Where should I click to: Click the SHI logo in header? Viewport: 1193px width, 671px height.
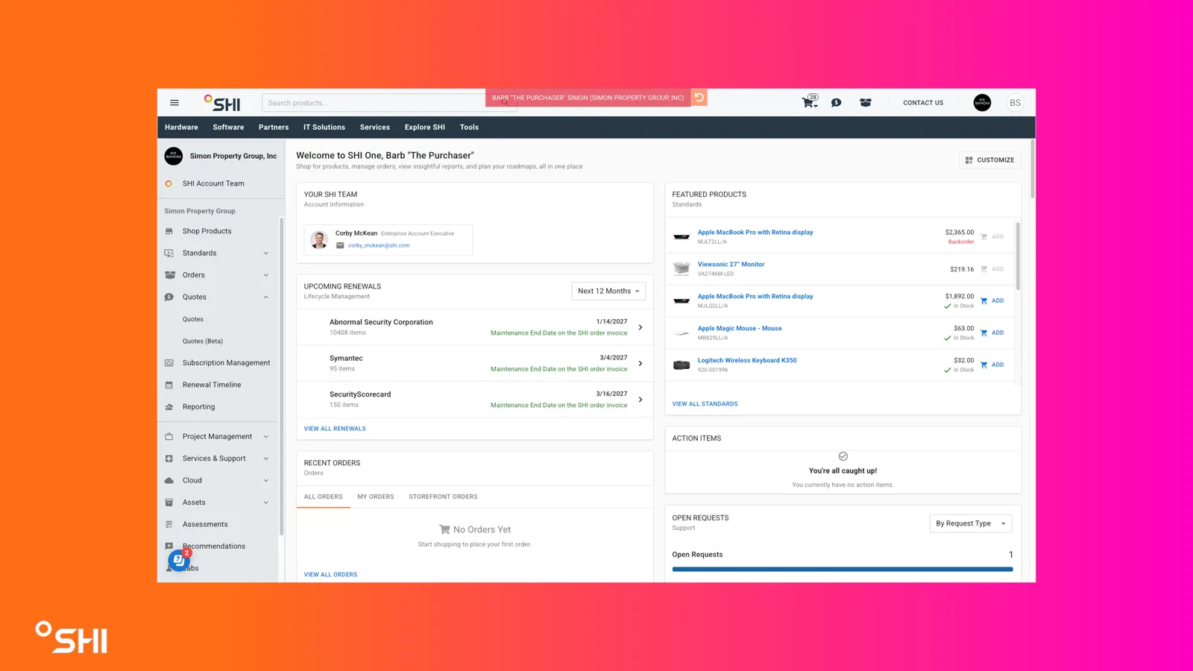point(222,103)
